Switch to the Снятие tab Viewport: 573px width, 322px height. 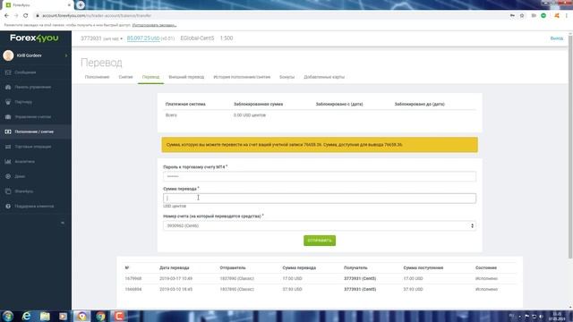125,77
